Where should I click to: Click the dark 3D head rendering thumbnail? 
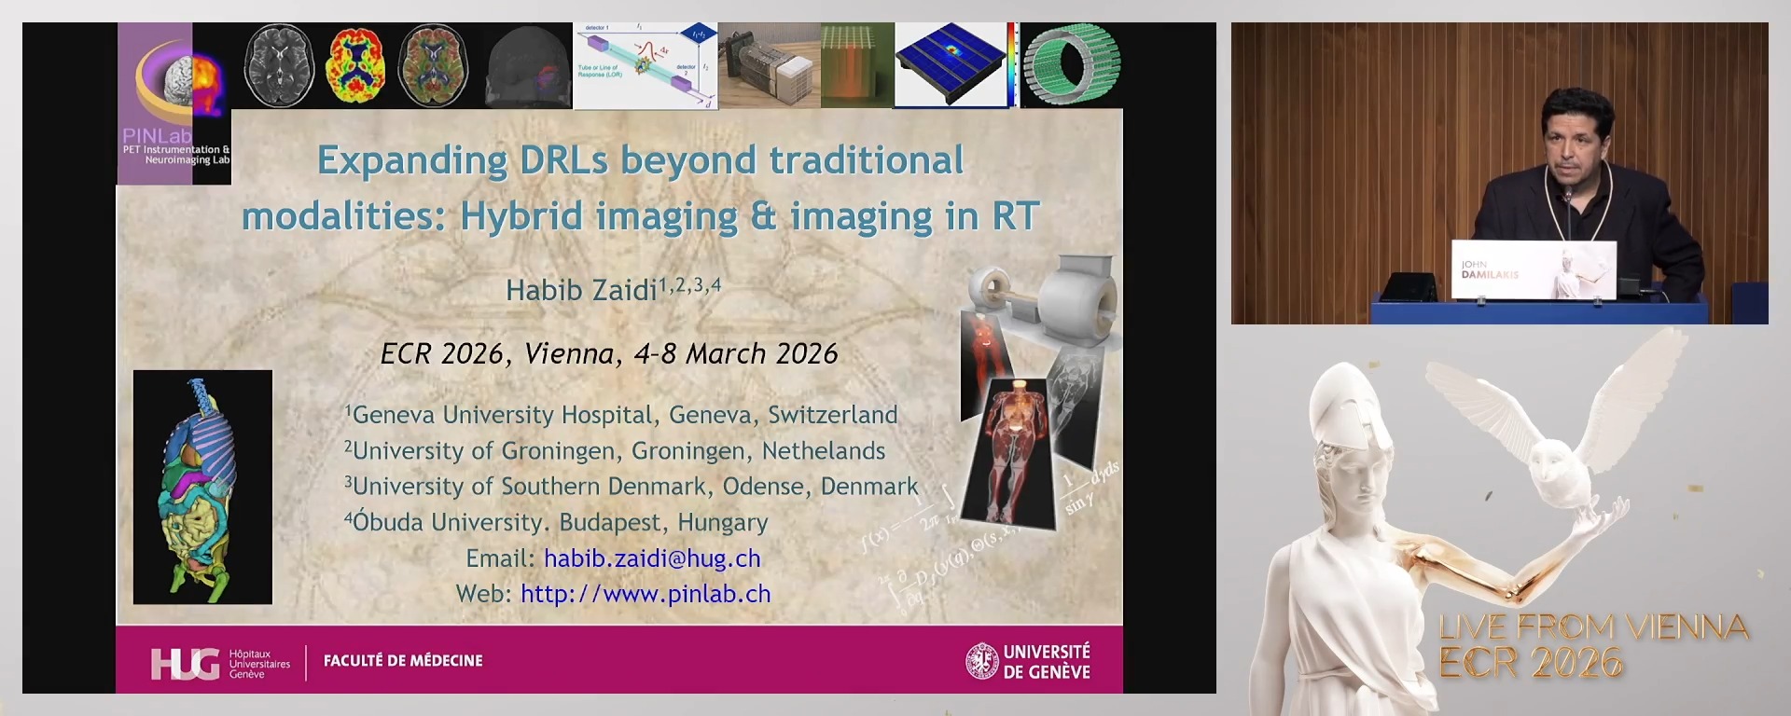click(x=528, y=65)
